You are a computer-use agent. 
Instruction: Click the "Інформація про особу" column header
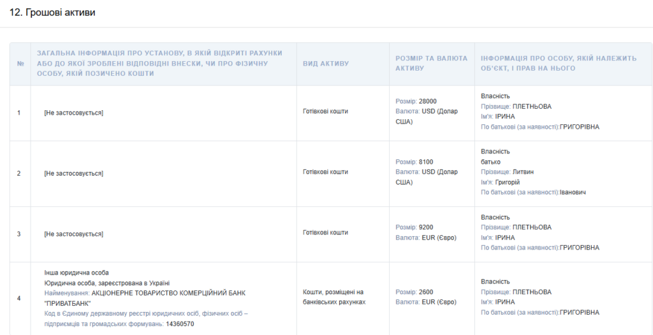tap(559, 63)
